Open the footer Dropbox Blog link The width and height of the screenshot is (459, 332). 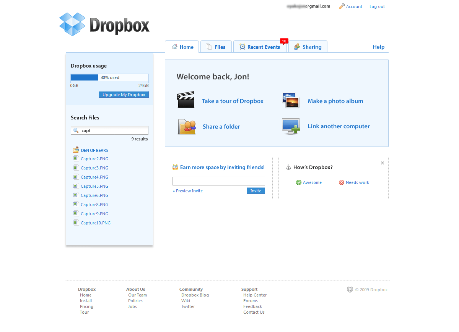point(195,295)
